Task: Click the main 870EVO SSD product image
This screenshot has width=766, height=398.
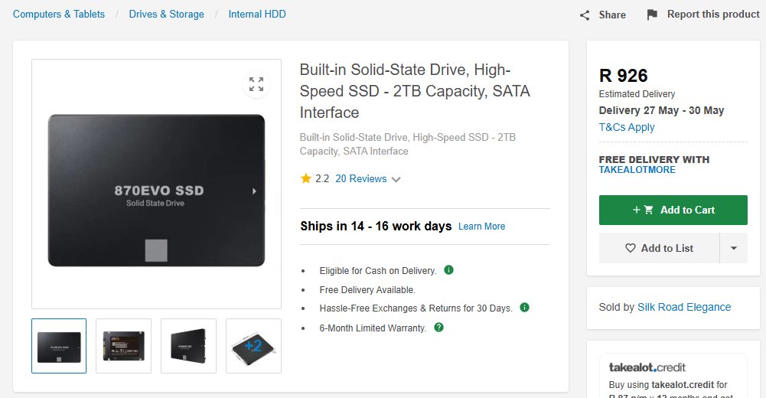Action: coord(156,191)
